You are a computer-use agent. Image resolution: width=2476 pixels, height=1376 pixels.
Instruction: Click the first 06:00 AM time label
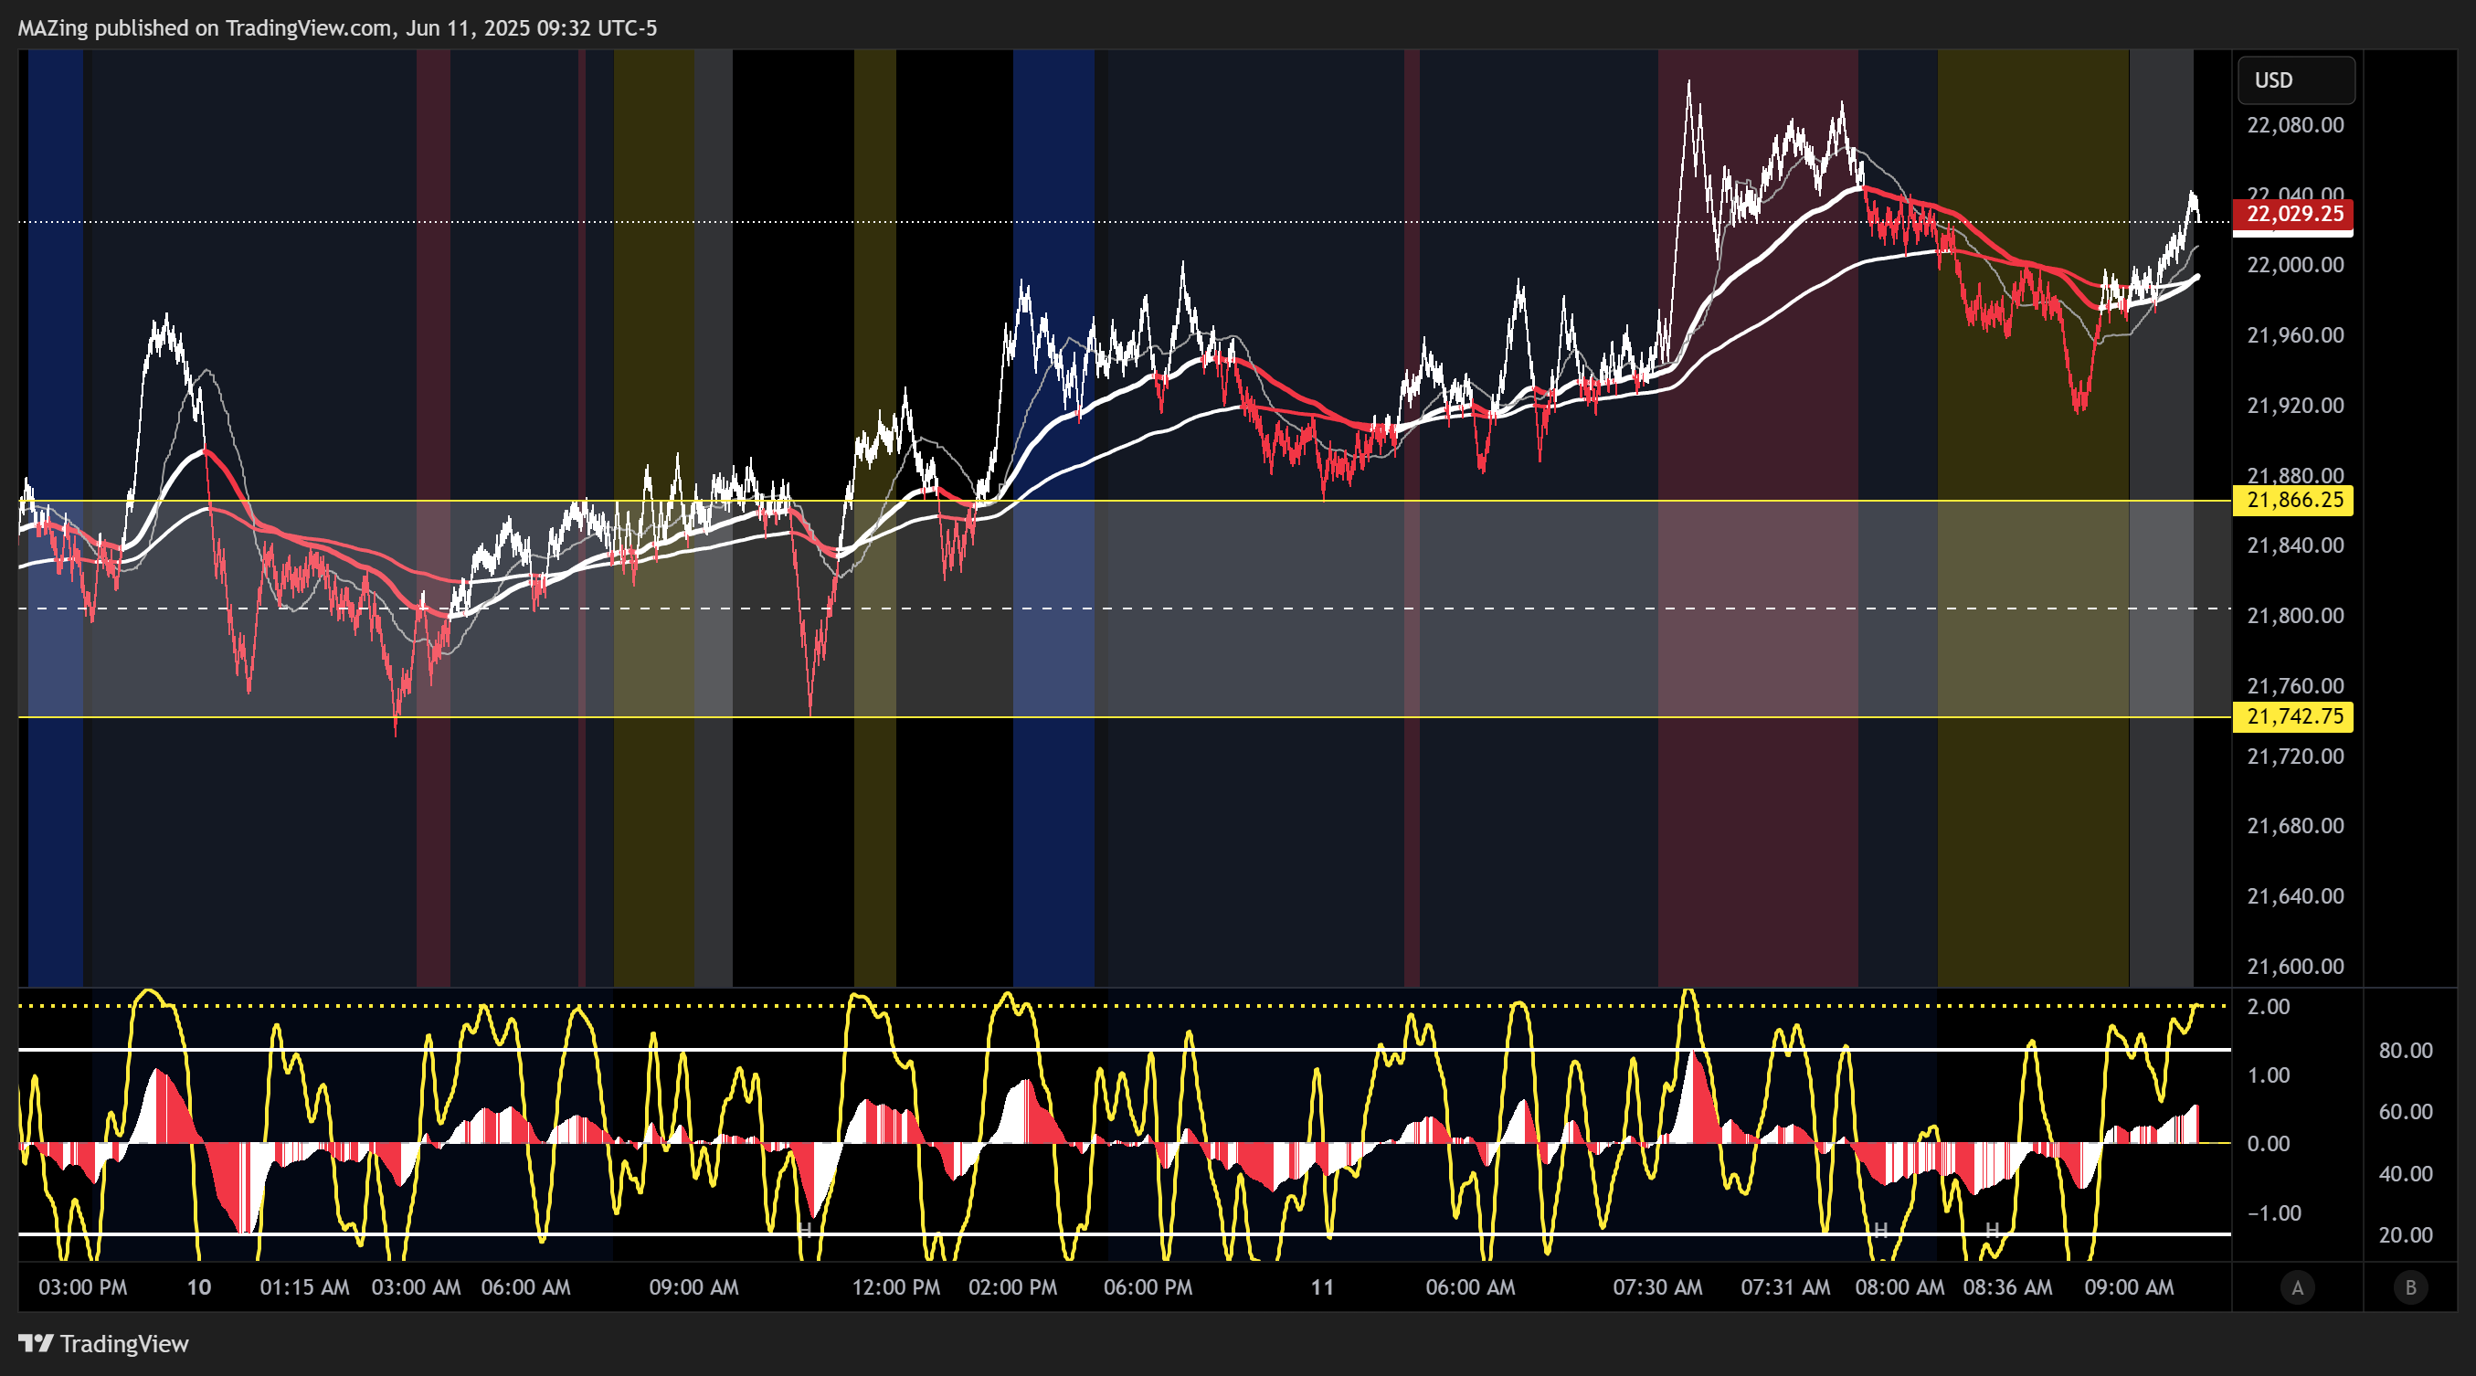coord(525,1286)
